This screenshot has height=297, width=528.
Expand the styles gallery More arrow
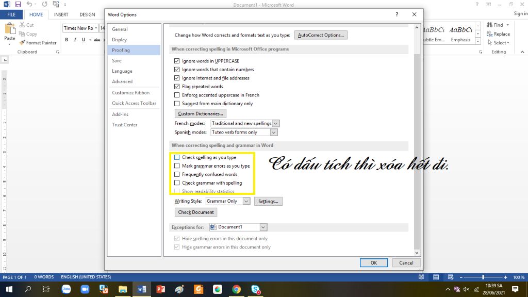(477, 41)
